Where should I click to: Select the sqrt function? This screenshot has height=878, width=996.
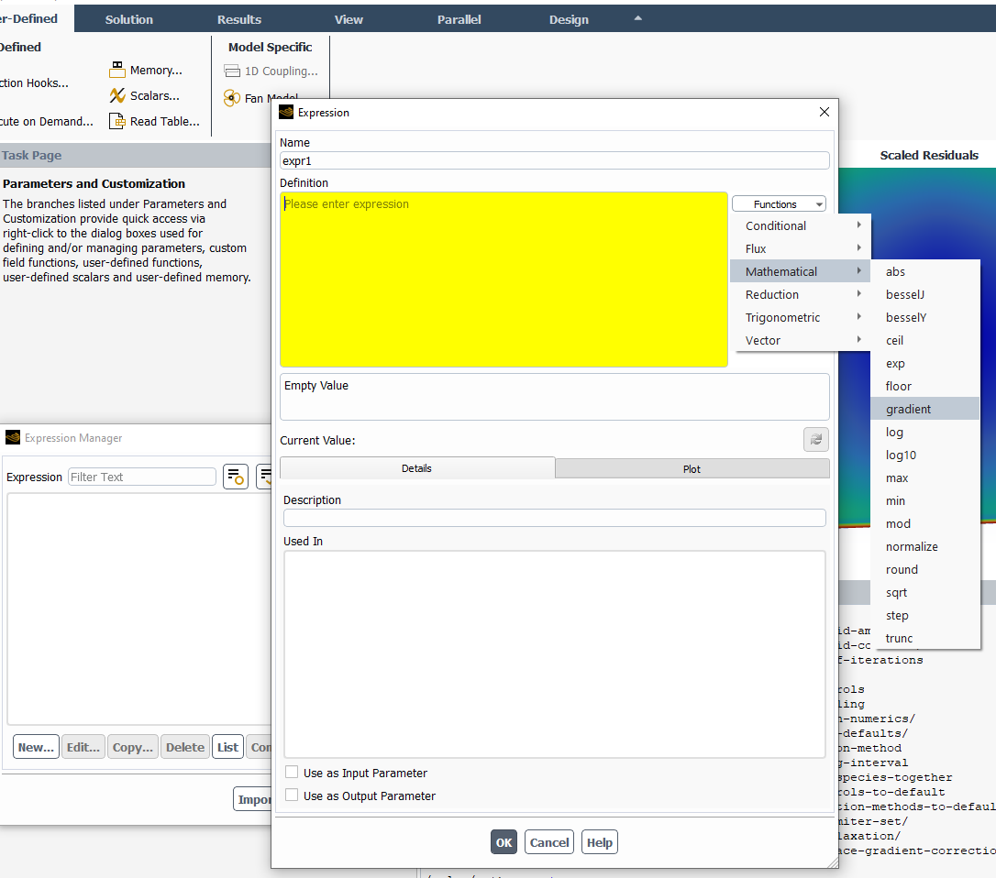click(925, 592)
